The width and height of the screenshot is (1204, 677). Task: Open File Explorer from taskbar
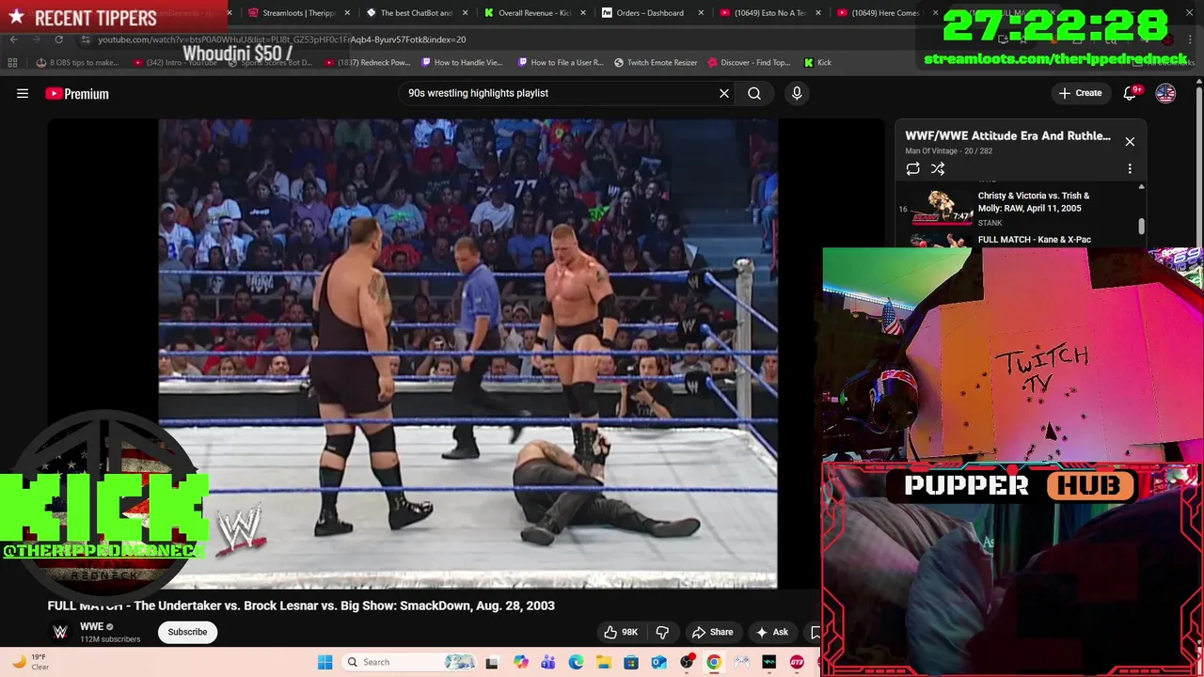pos(603,662)
